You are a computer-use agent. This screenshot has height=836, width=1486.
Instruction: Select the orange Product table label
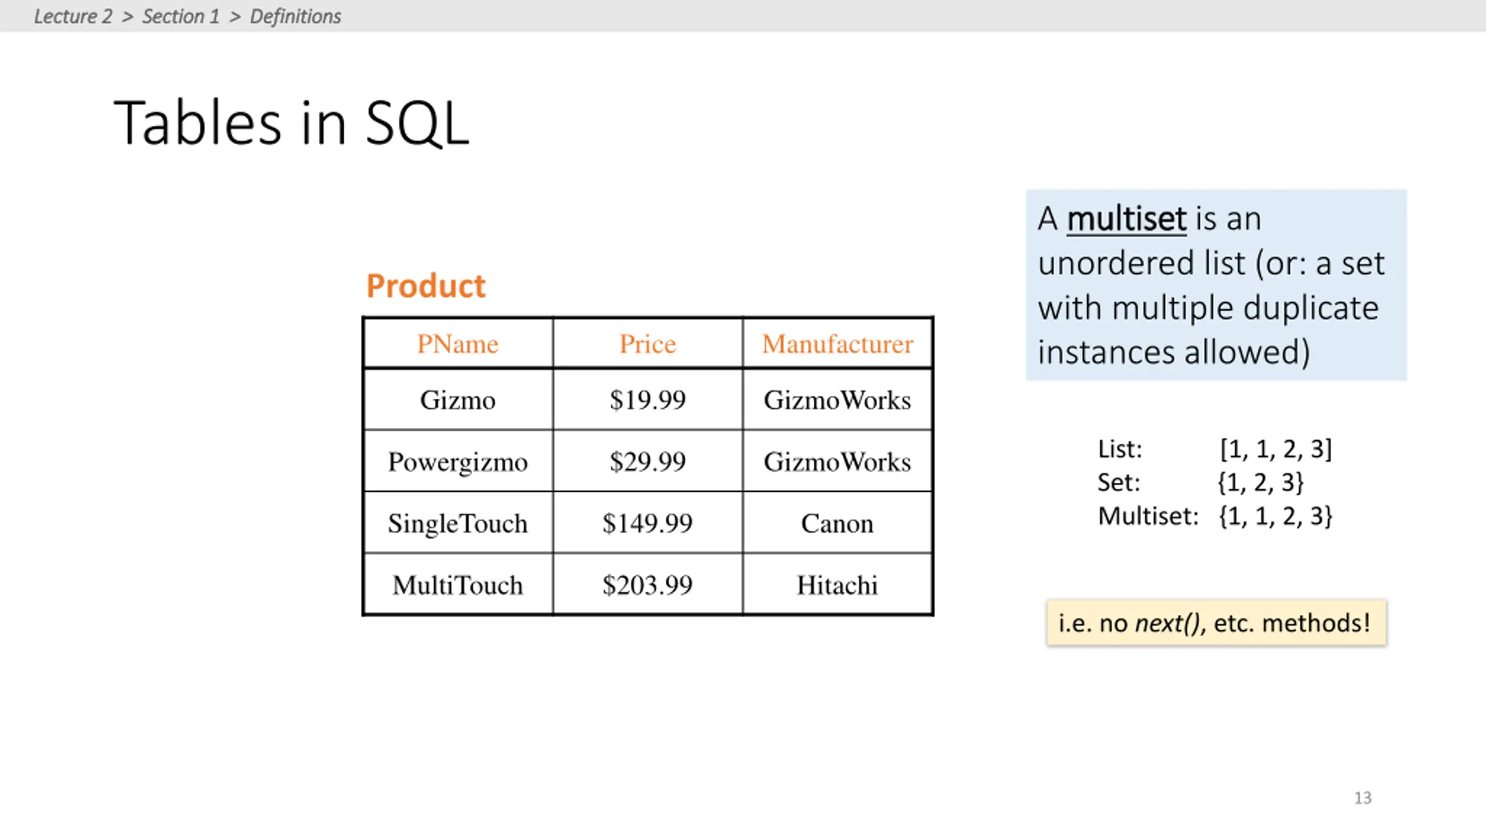pos(425,286)
